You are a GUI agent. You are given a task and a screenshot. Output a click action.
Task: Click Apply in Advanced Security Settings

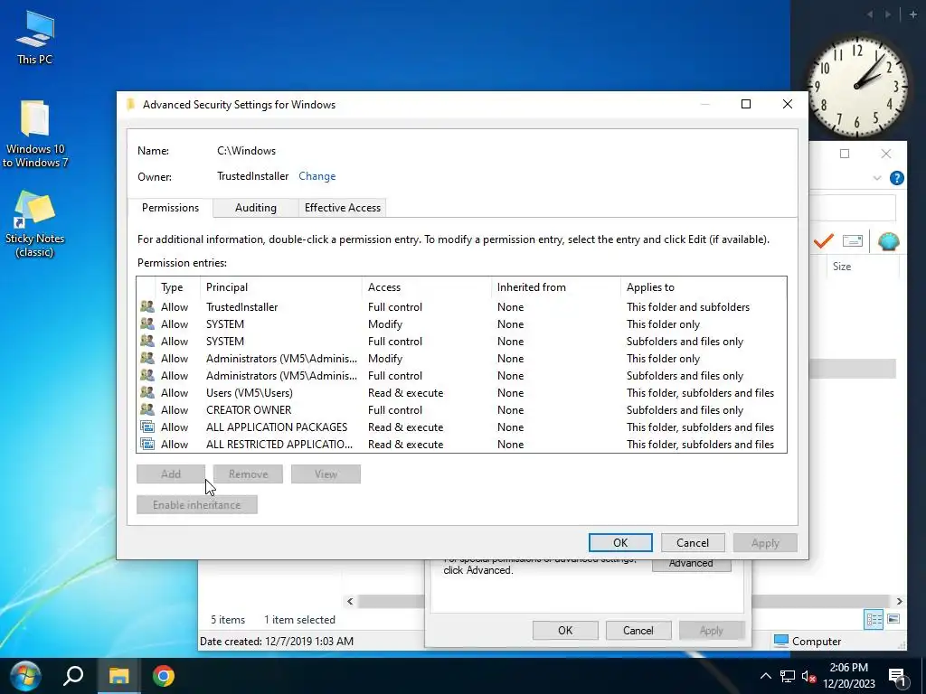pos(765,542)
